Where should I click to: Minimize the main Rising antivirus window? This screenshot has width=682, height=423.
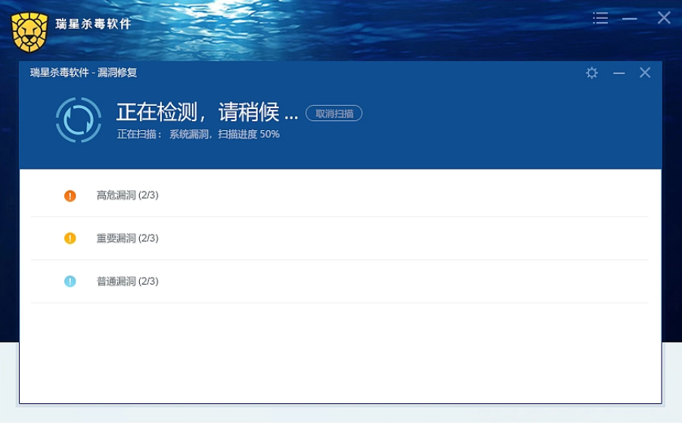pos(629,19)
